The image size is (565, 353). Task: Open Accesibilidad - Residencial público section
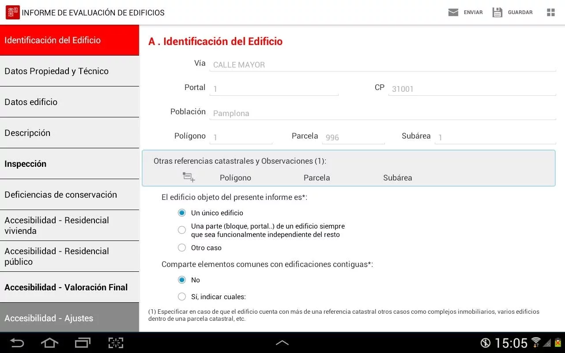(69, 256)
